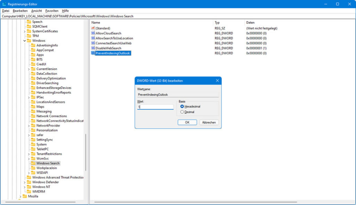Select the DisableWebSearch value name

click(x=108, y=48)
